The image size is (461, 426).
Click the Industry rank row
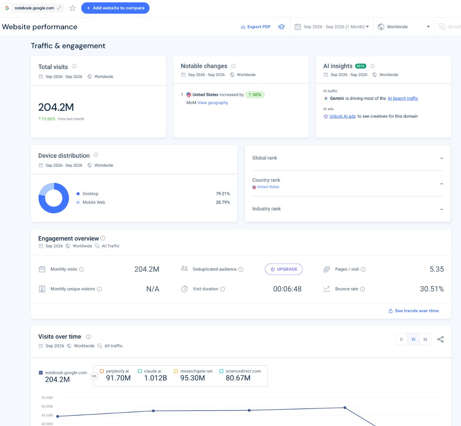[x=348, y=209]
